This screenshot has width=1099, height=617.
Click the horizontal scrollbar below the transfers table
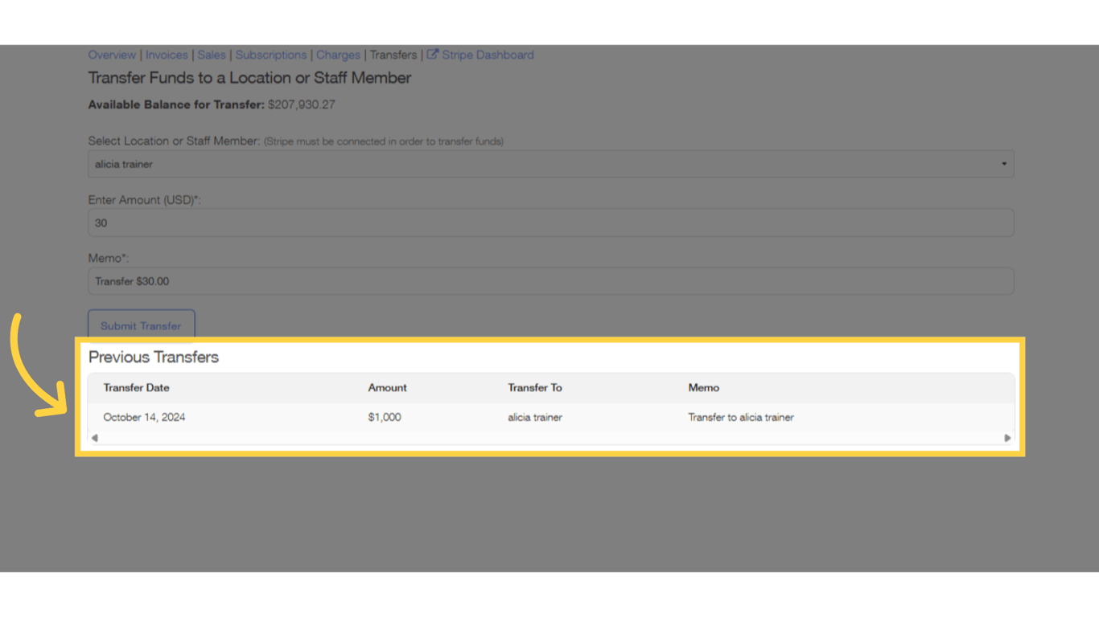(x=550, y=437)
